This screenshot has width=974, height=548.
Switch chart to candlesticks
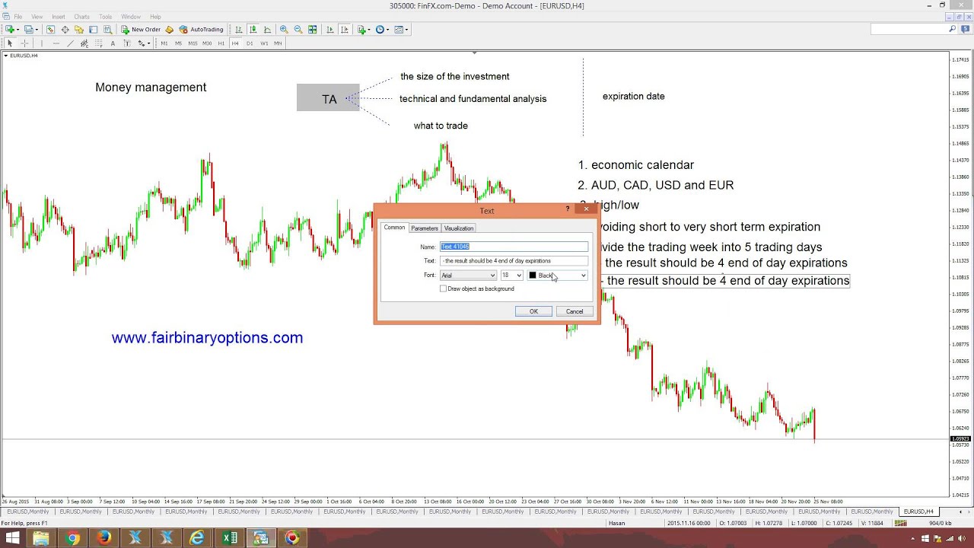[x=253, y=30]
